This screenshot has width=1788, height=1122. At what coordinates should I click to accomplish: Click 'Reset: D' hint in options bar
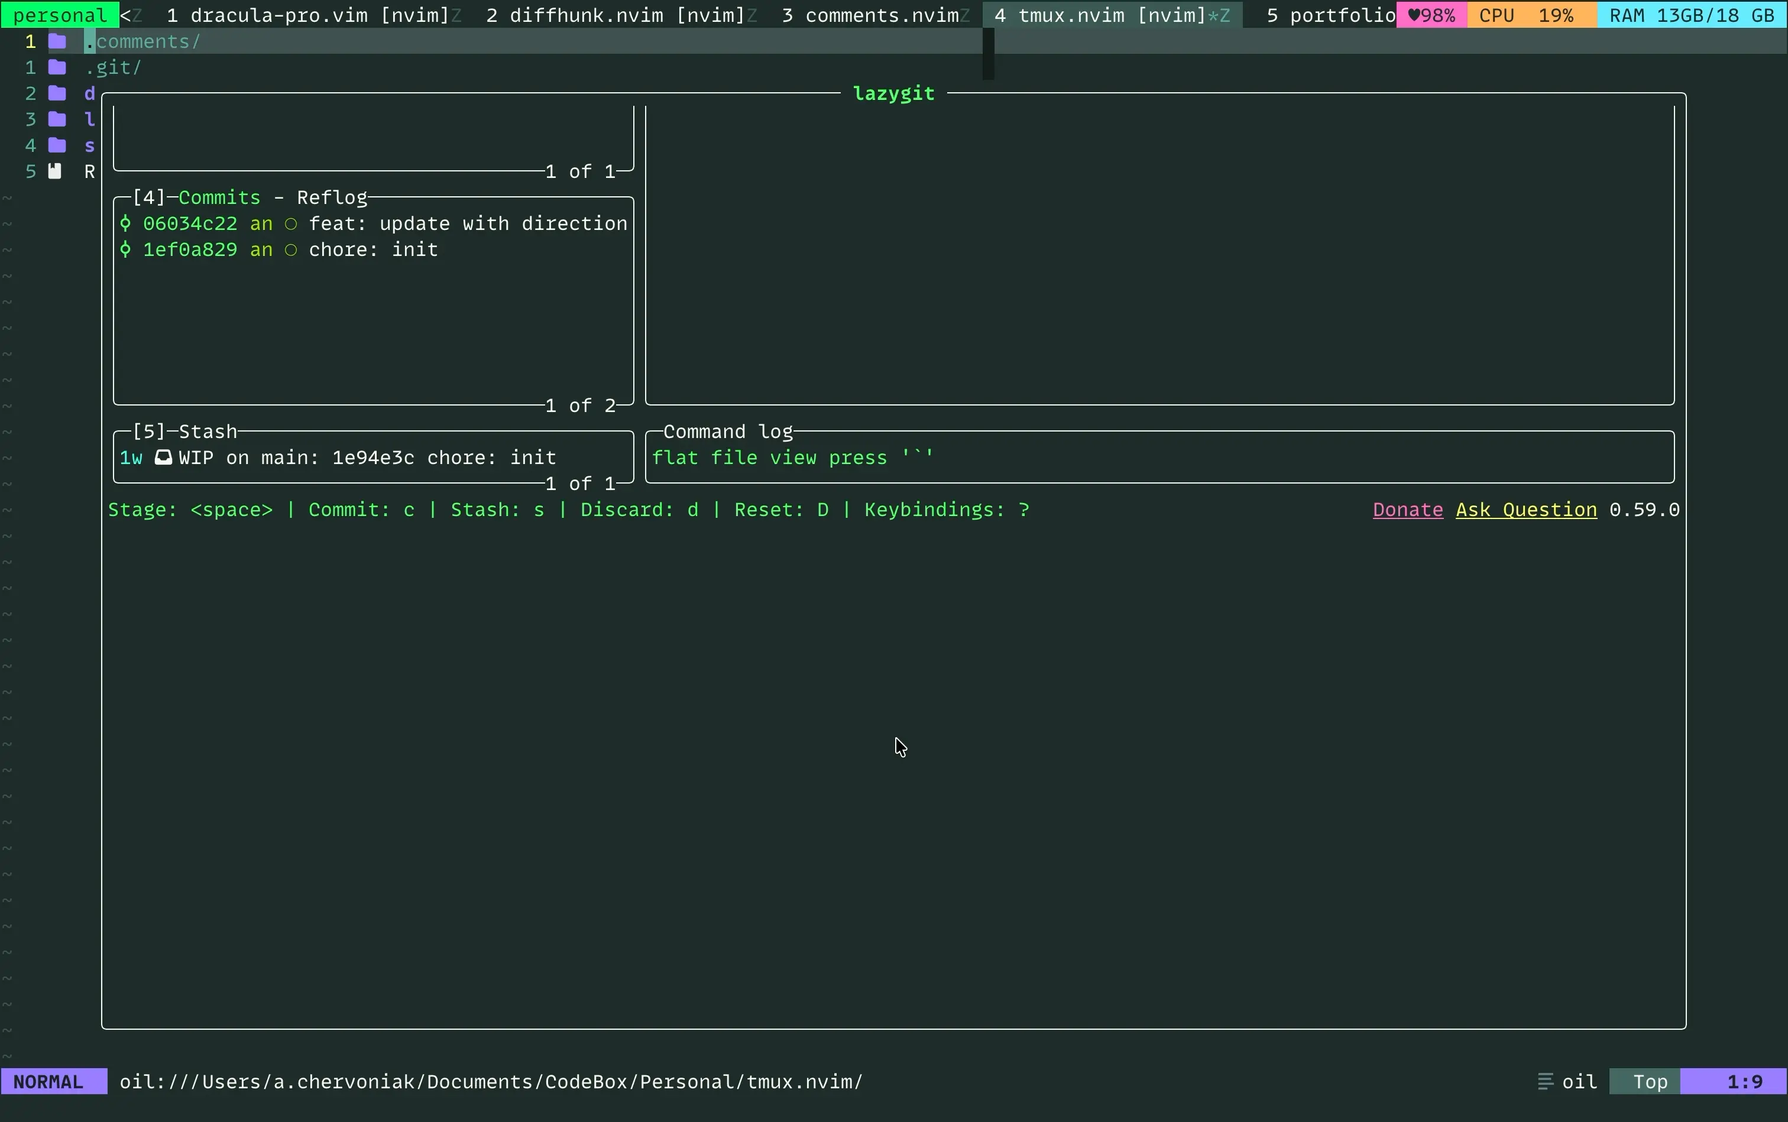coord(782,510)
